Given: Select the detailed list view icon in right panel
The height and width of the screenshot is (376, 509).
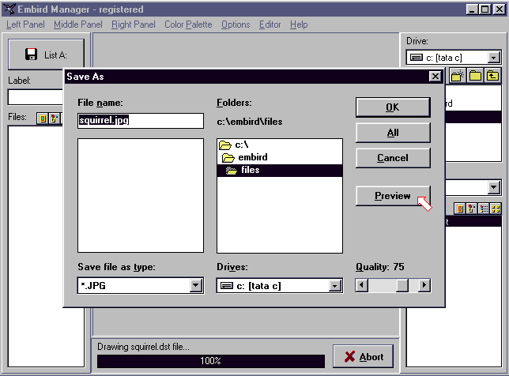Looking at the screenshot, I should tap(484, 209).
